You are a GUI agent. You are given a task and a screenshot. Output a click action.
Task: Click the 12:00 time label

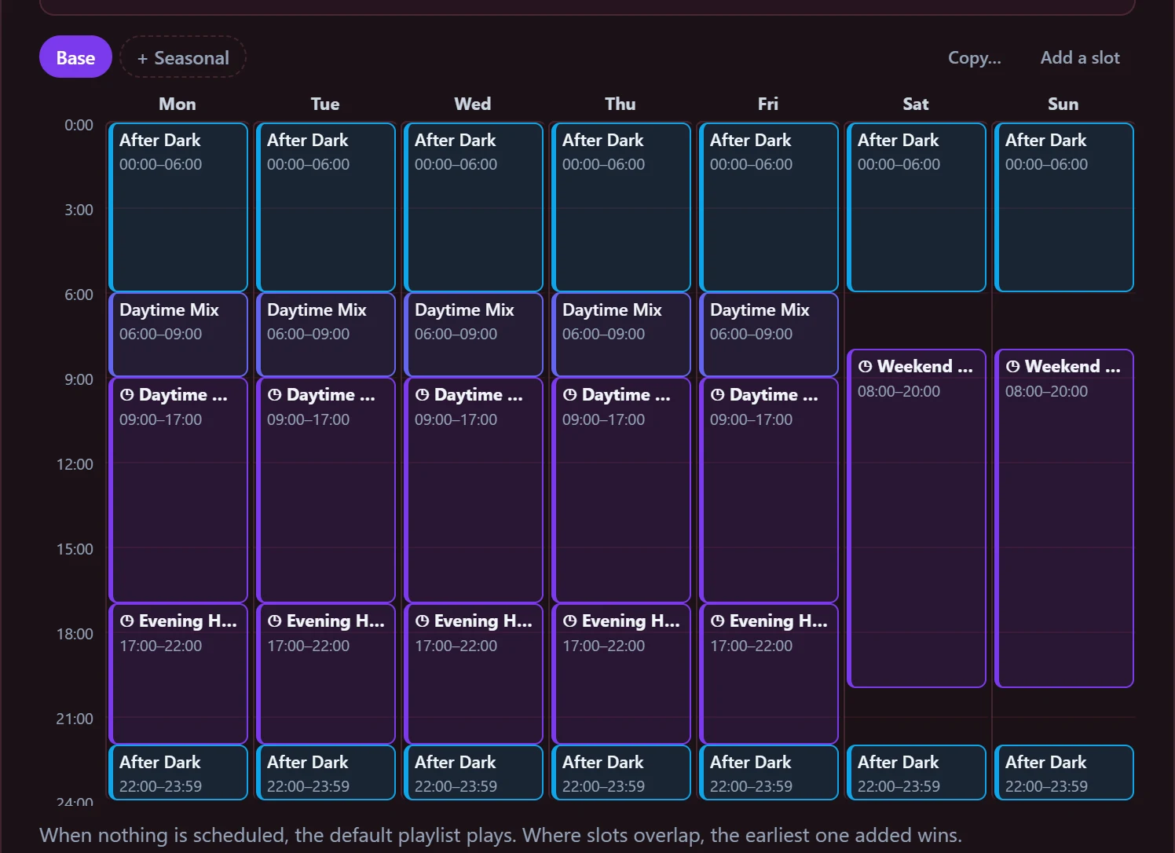75,464
